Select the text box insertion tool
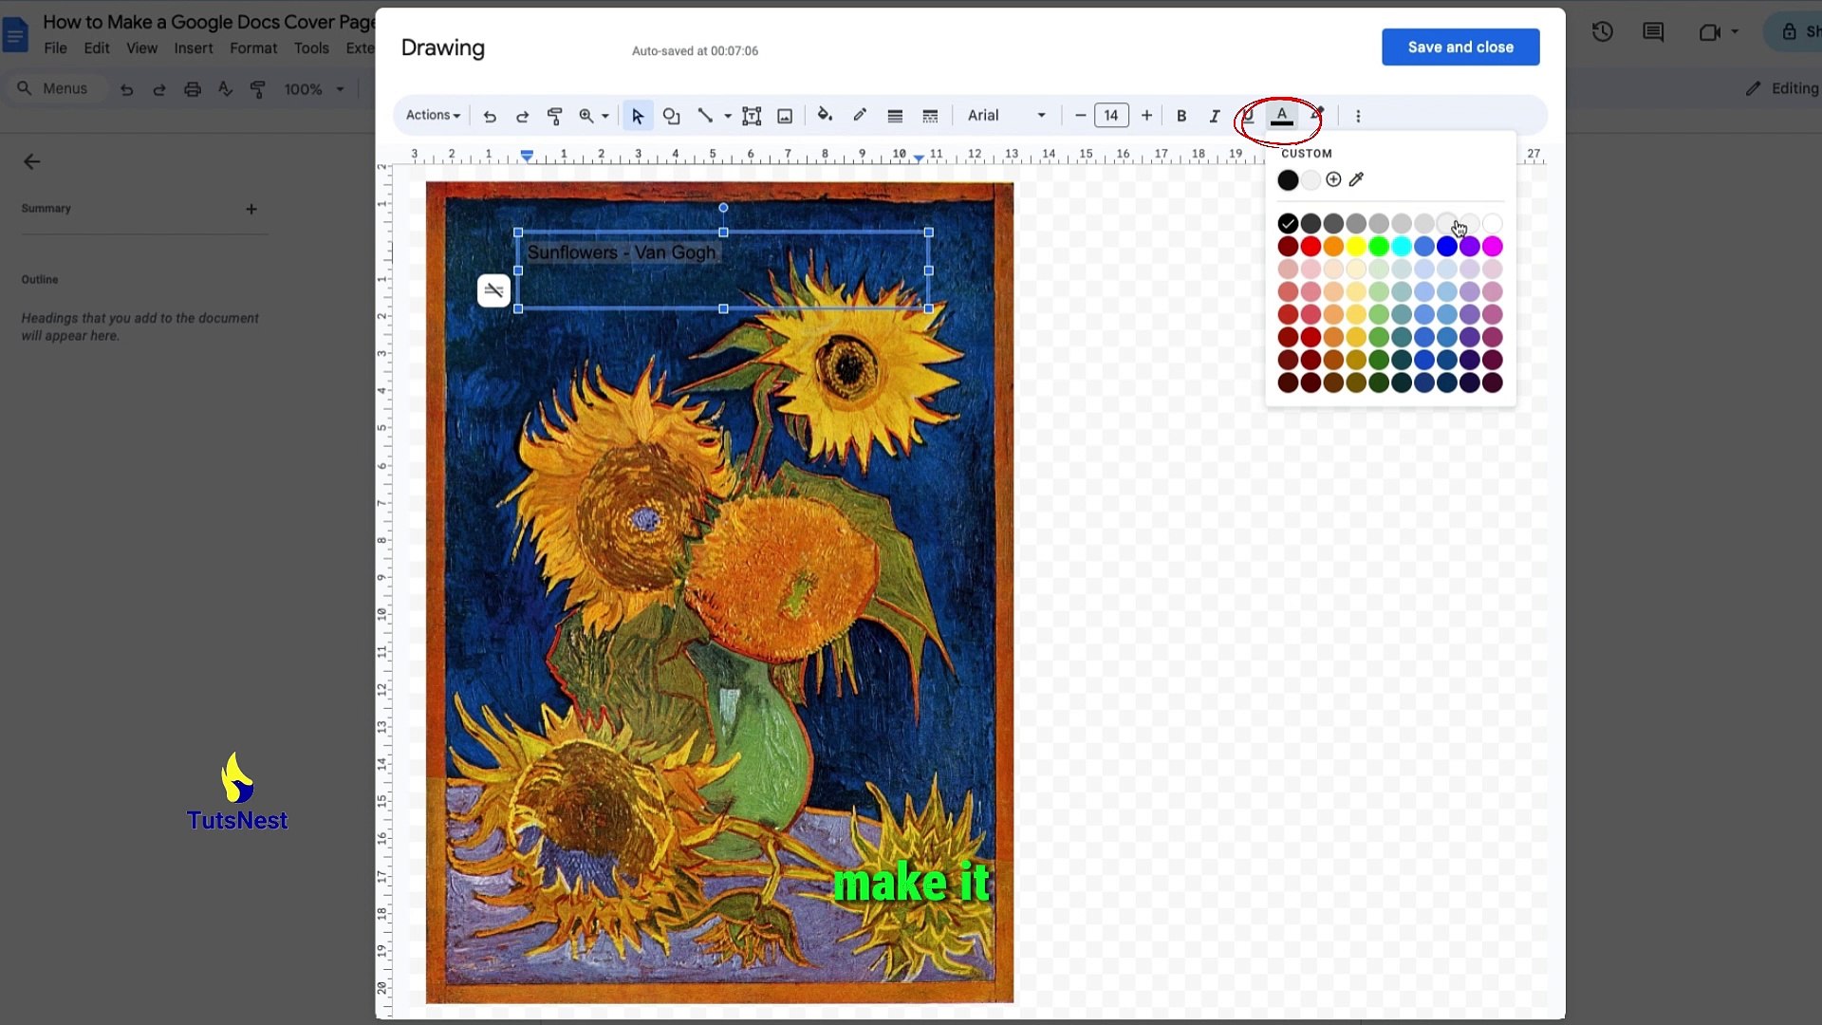The height and width of the screenshot is (1025, 1822). [752, 115]
